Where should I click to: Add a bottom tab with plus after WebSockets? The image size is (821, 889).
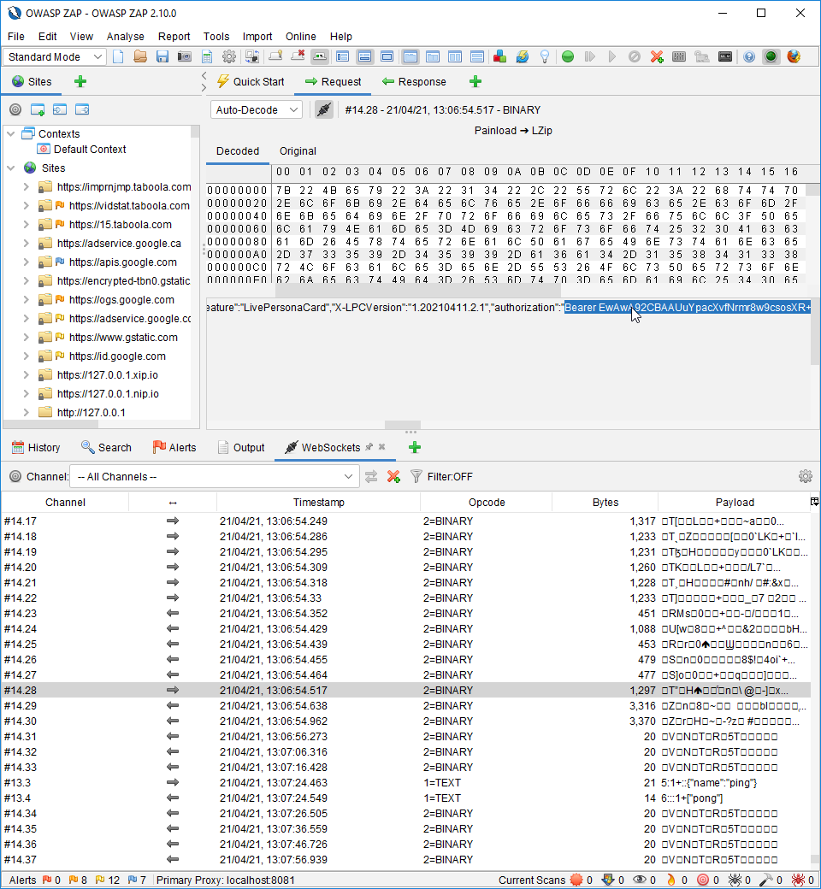[x=415, y=447]
